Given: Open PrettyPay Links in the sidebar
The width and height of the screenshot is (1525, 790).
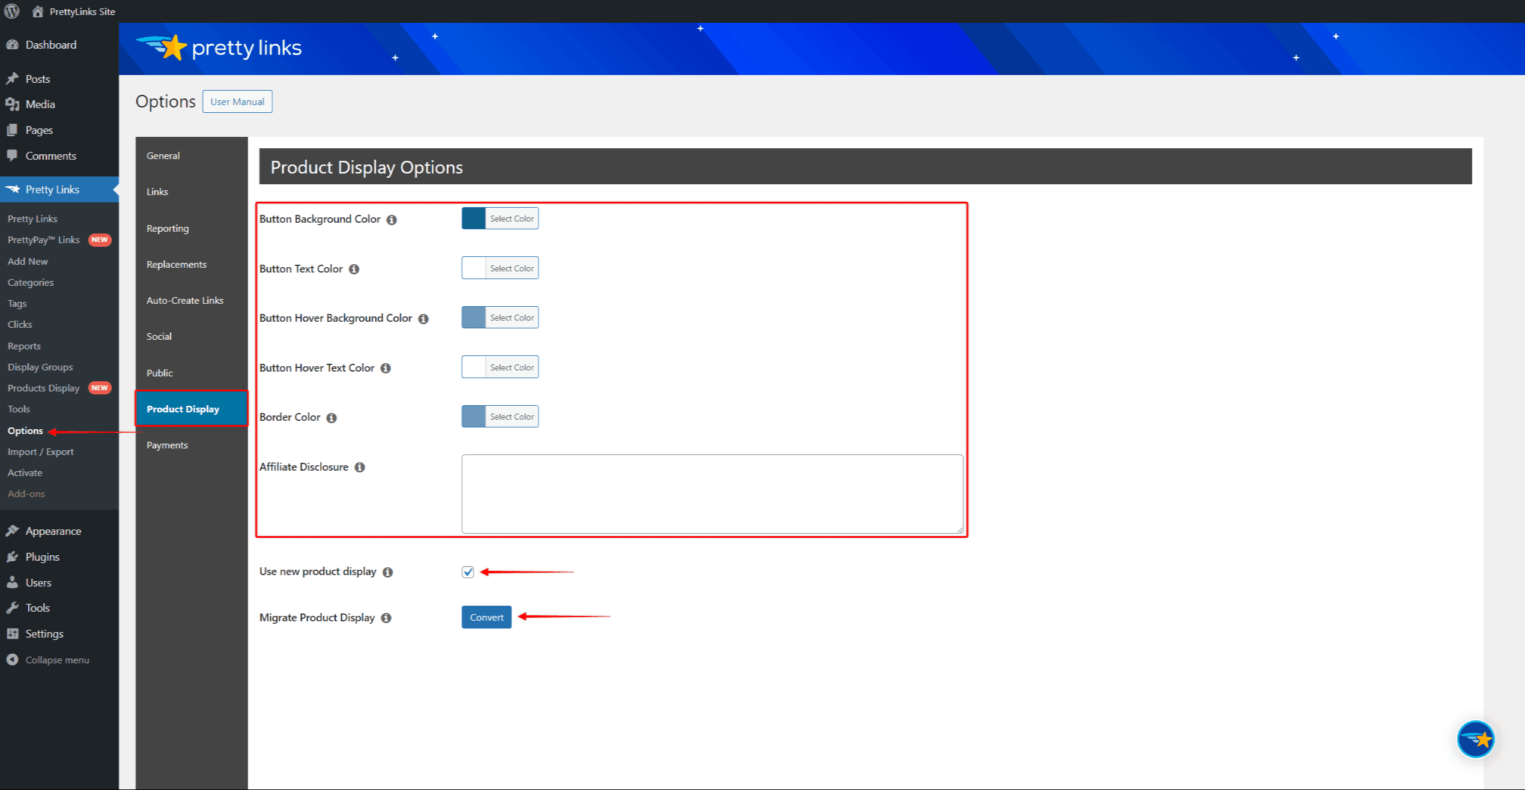Looking at the screenshot, I should point(43,240).
